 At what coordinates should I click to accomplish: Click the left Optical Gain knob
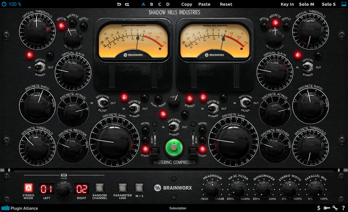point(73,73)
